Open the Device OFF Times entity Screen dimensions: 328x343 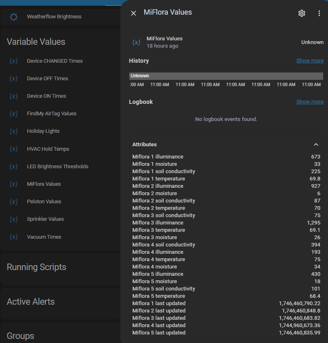(x=48, y=79)
